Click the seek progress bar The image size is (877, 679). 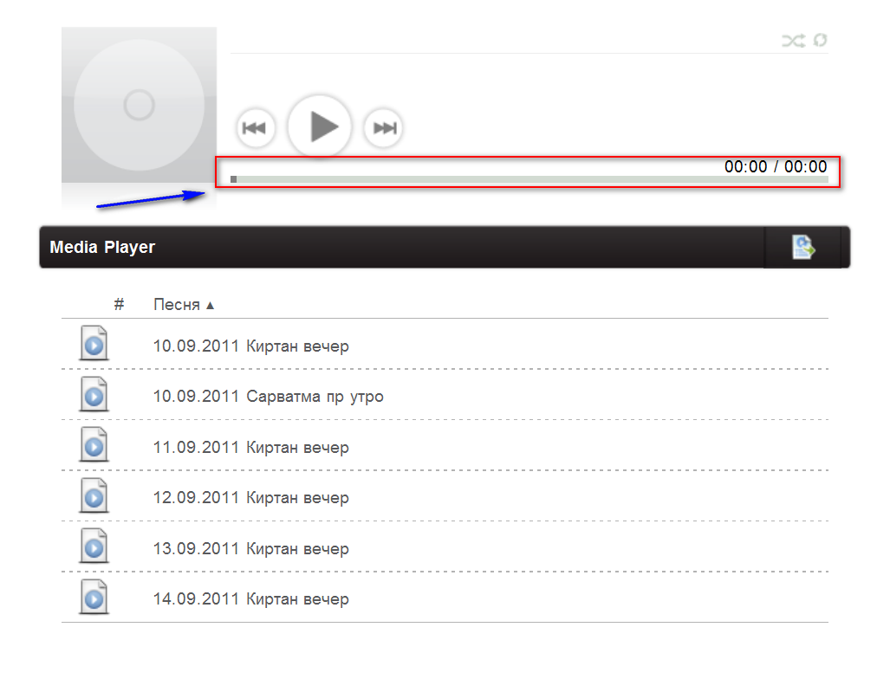529,179
